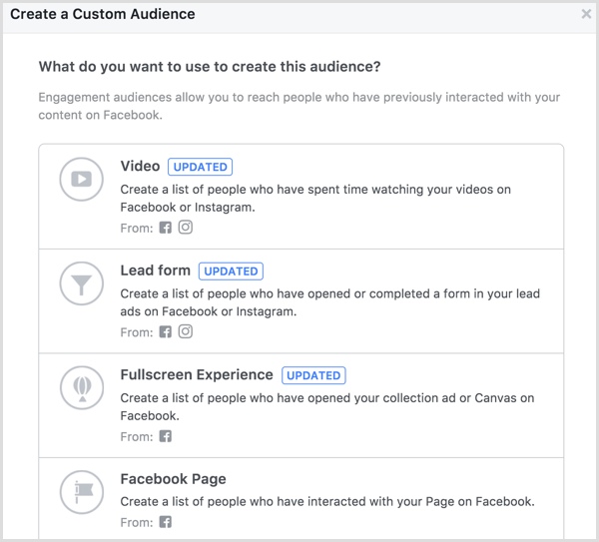Click the Facebook logo under Fullscreen Experience

click(x=166, y=436)
